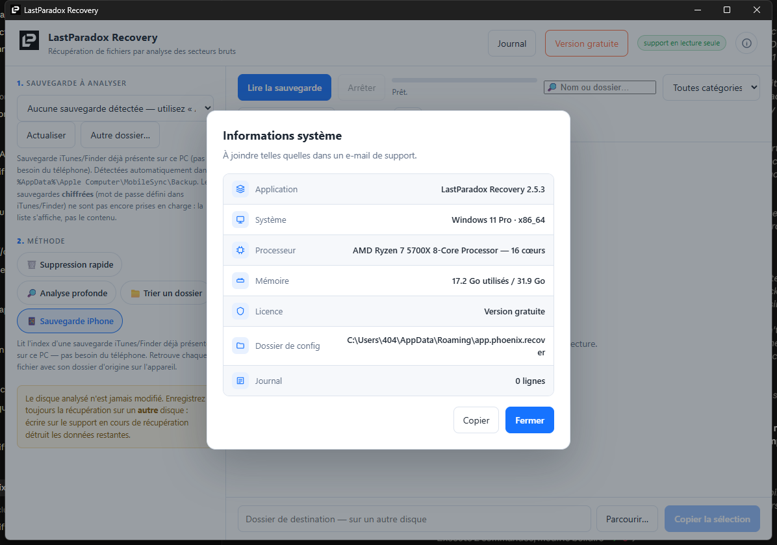The width and height of the screenshot is (777, 545).
Task: Select the Suppression rapide method
Action: 70,264
